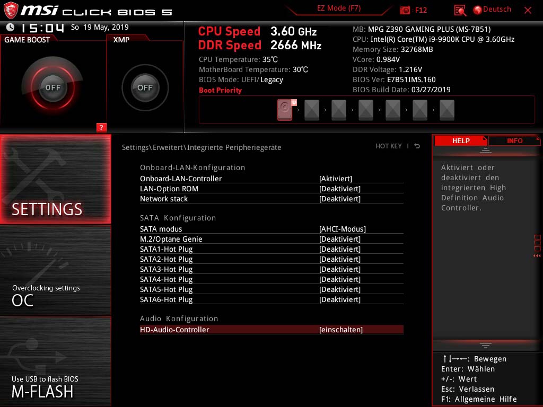Screen dimensions: 543x407
Task: Select the M.2/Optane Genie row label
Action: coord(171,239)
